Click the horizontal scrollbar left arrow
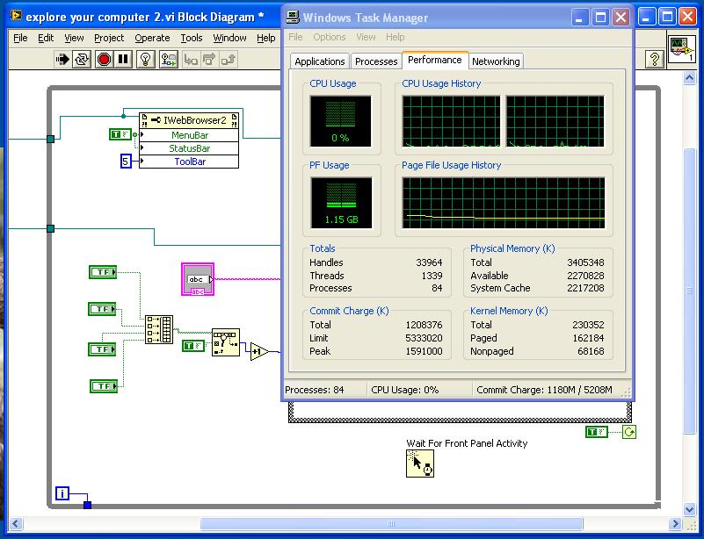 (16, 523)
